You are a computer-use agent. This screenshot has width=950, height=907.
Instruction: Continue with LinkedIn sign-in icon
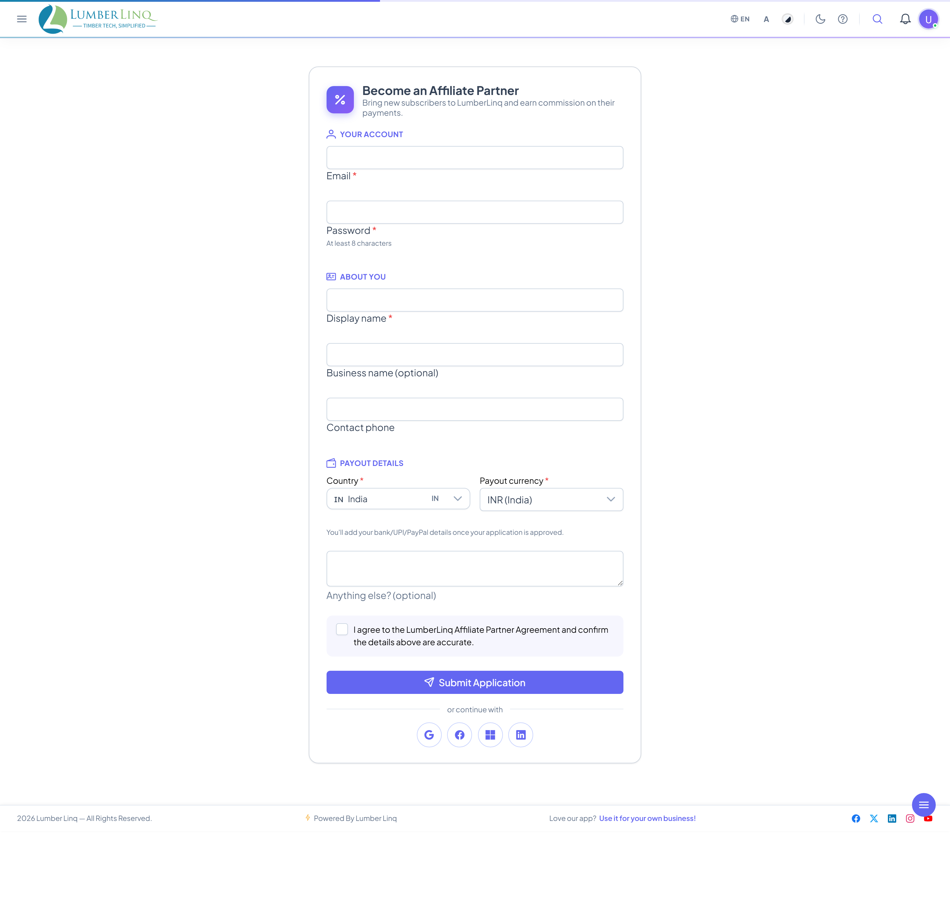click(x=520, y=735)
